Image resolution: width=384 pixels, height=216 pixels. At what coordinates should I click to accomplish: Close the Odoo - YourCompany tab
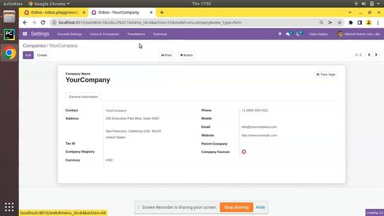pos(151,12)
